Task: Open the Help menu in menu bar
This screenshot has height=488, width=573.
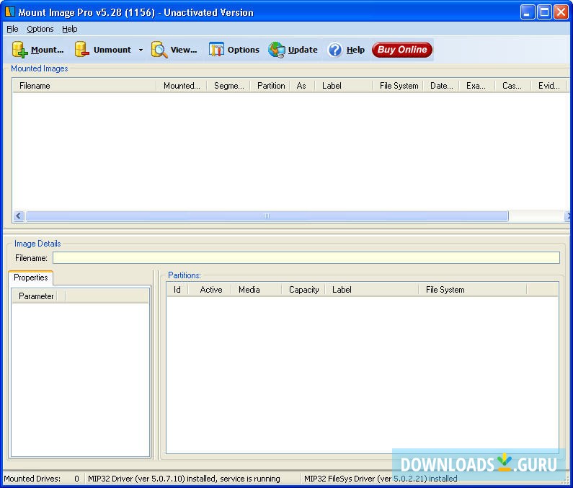Action: [x=69, y=29]
